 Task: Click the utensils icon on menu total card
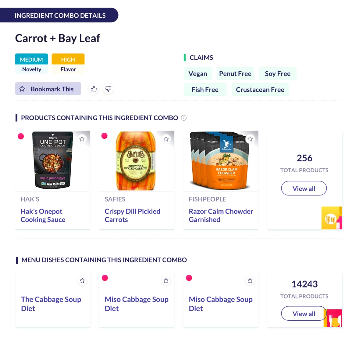click(333, 319)
